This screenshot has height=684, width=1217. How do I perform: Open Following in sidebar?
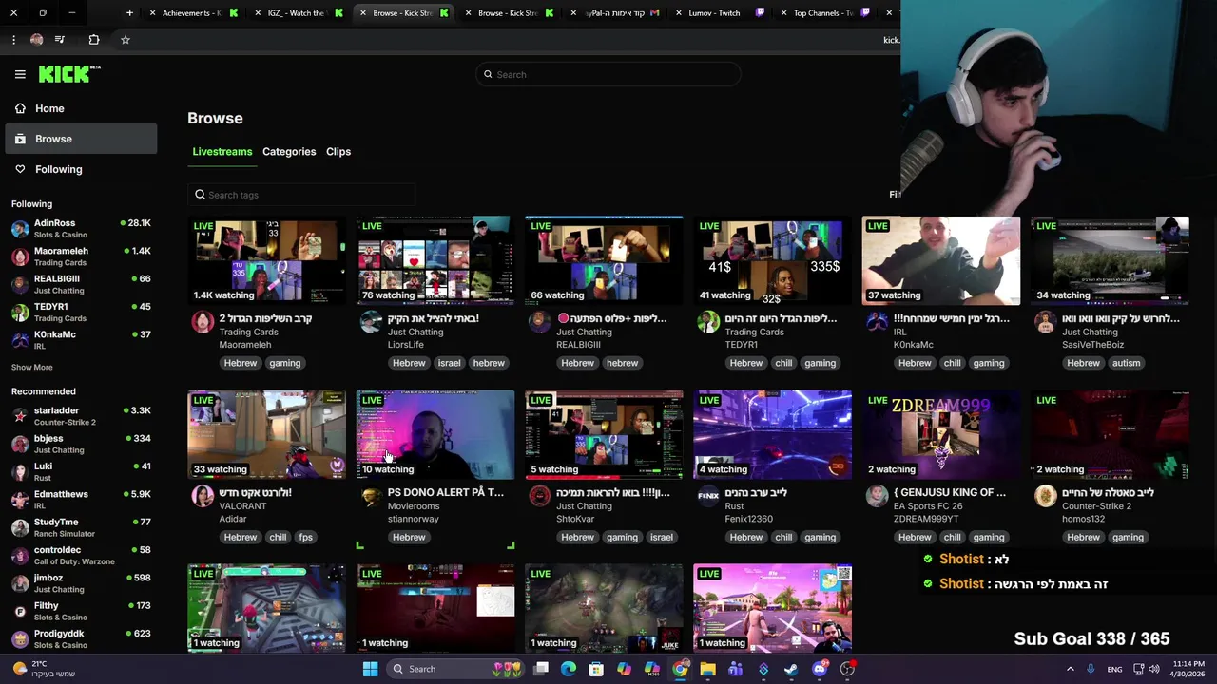tap(80, 169)
